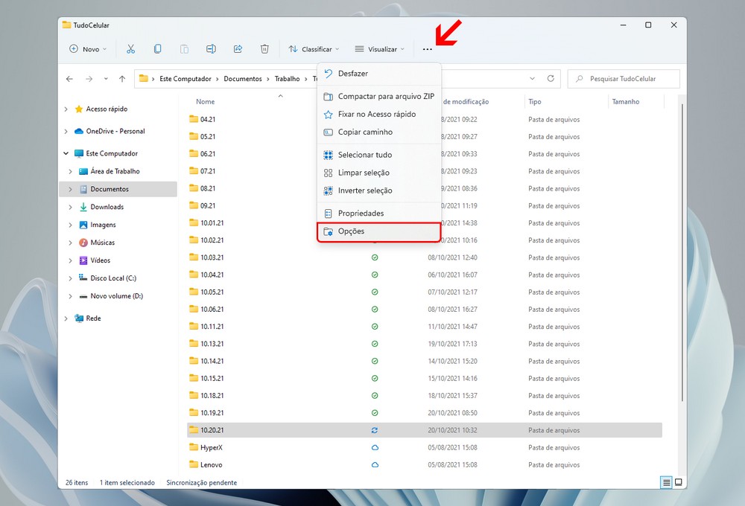Image resolution: width=745 pixels, height=506 pixels.
Task: Click the Delete trash can icon
Action: click(264, 49)
